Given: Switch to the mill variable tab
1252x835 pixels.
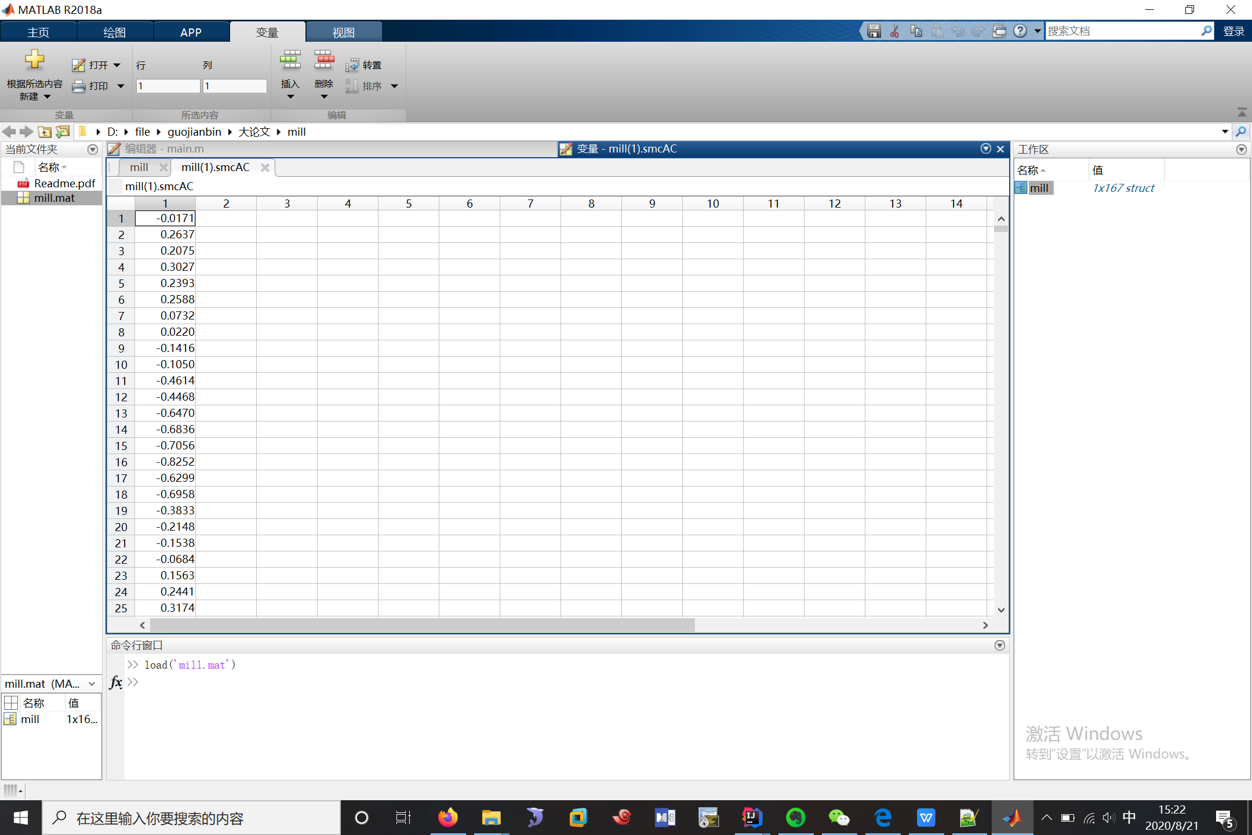Looking at the screenshot, I should tap(139, 168).
